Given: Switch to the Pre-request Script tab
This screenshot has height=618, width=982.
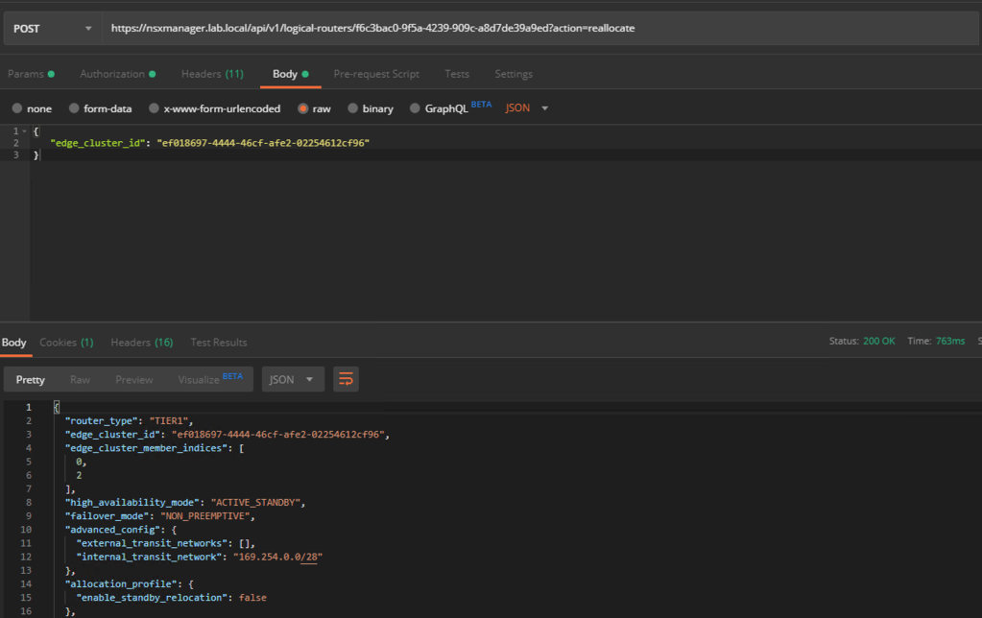Looking at the screenshot, I should pos(376,73).
